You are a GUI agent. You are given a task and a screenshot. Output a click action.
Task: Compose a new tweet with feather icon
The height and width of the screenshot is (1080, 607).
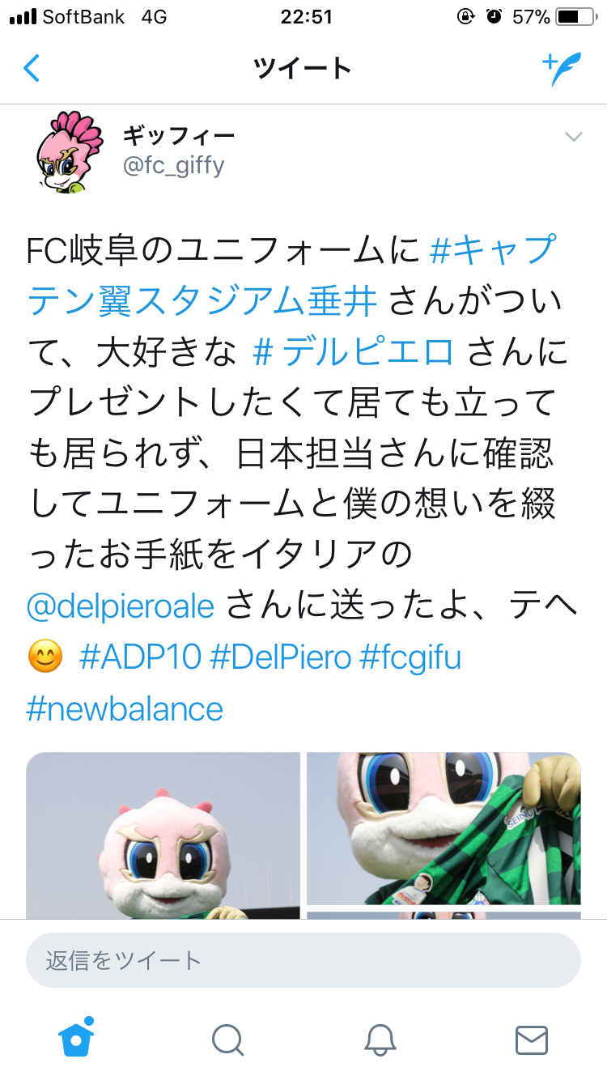click(562, 69)
